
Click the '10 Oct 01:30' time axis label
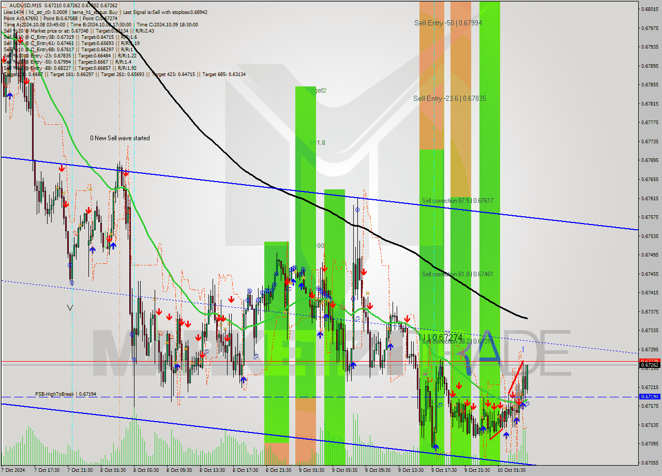tap(511, 470)
